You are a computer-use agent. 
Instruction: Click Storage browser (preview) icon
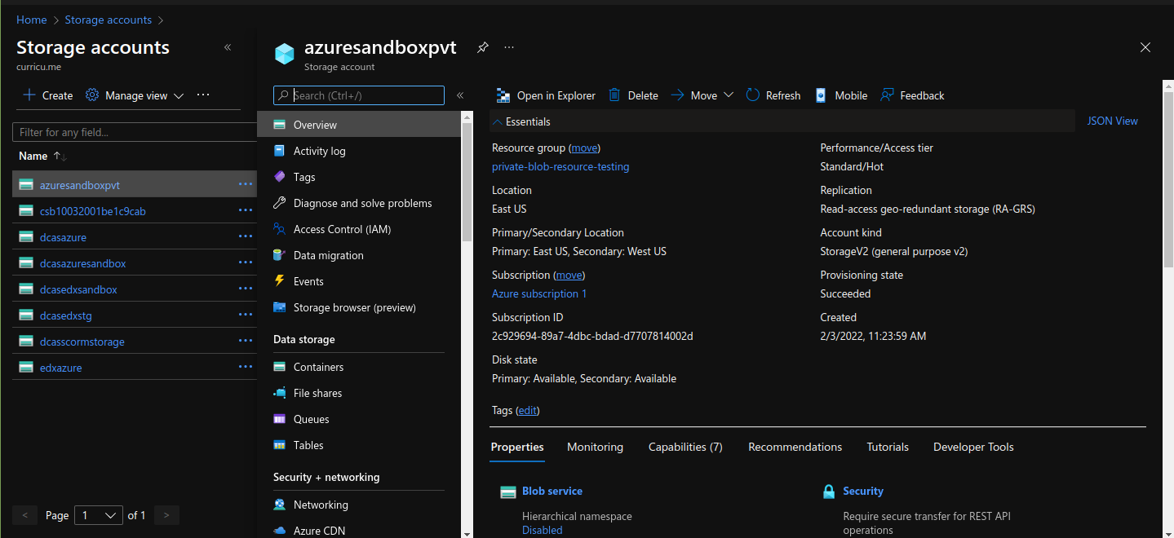point(280,307)
